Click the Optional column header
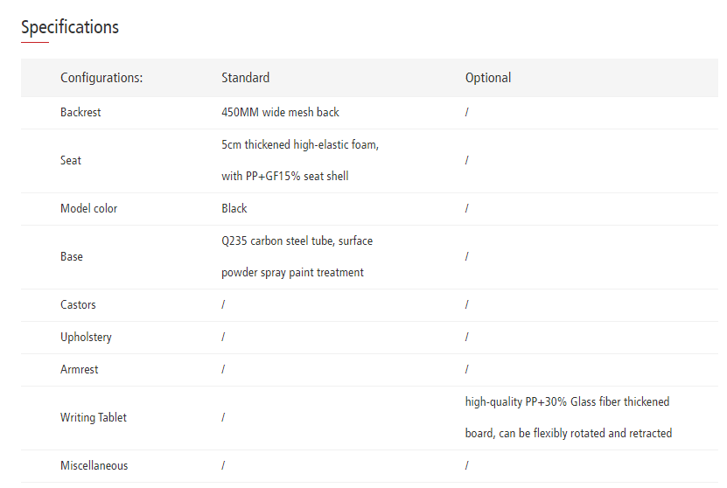Viewport: 727px width, 488px height. tap(488, 78)
